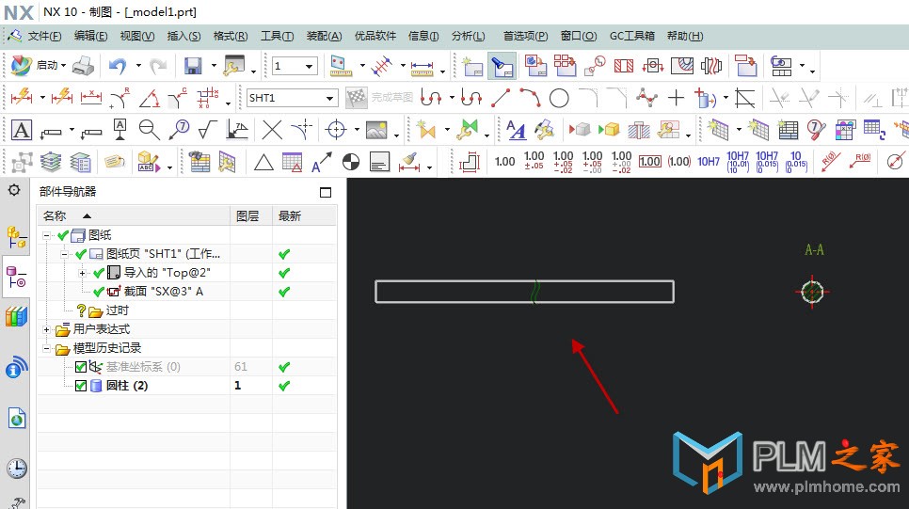
Task: Toggle green check on 图纸 node
Action: 63,235
